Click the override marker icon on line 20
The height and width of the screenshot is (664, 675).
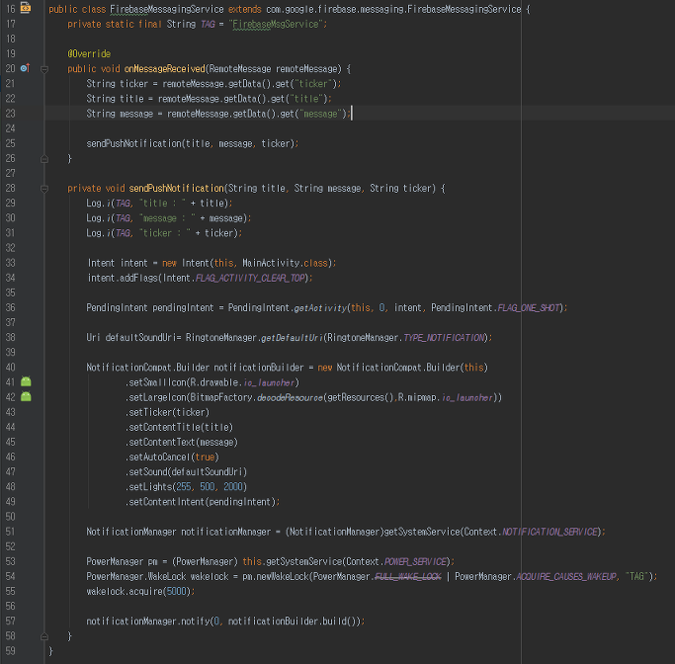point(25,68)
